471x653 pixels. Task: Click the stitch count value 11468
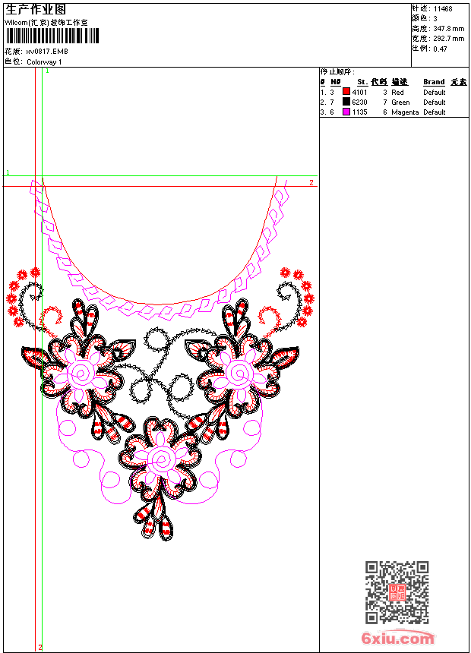point(443,9)
